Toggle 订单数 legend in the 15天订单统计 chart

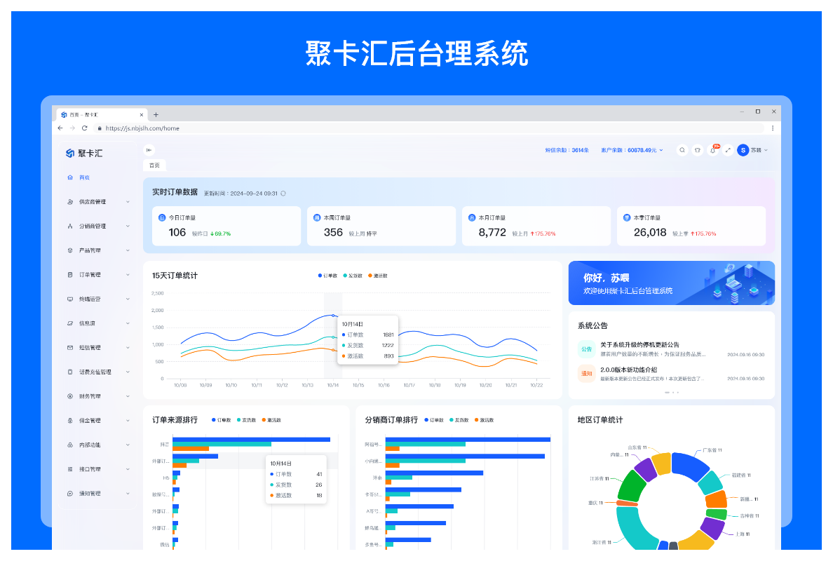point(328,276)
